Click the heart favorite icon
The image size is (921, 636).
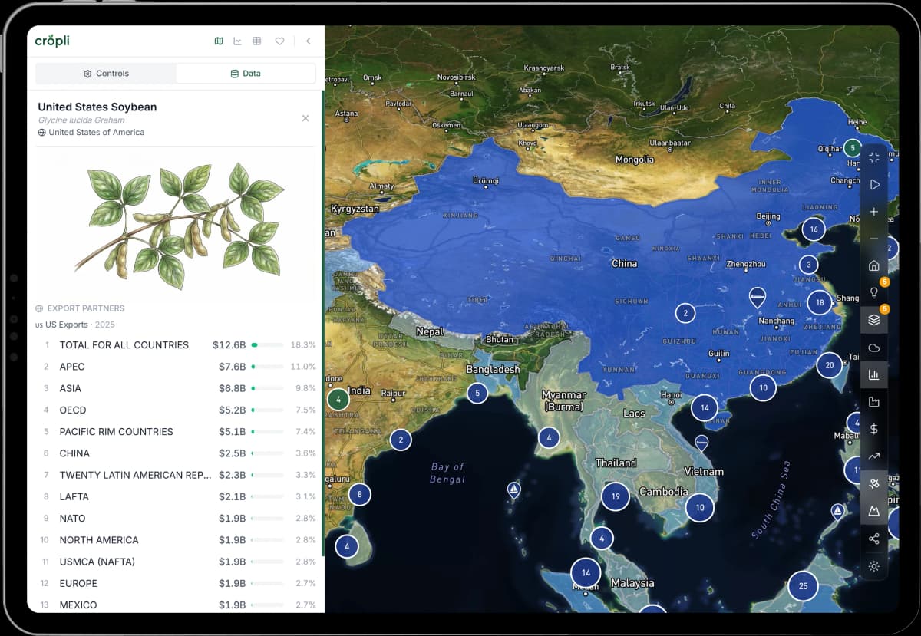click(279, 41)
